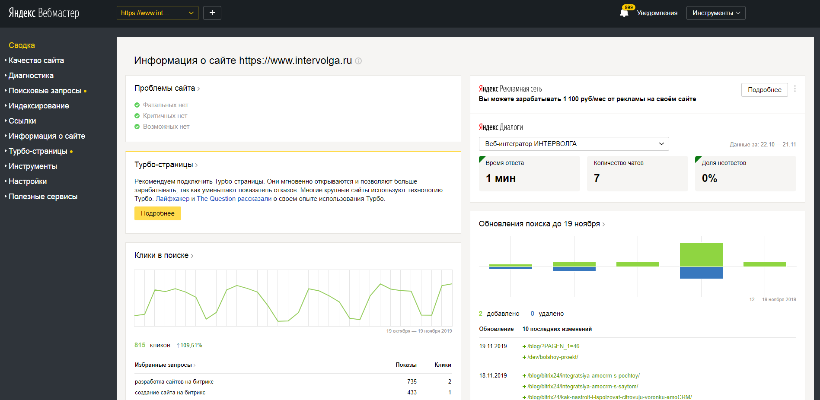Click the tallest green bar in updates chart
The image size is (820, 400).
701,254
